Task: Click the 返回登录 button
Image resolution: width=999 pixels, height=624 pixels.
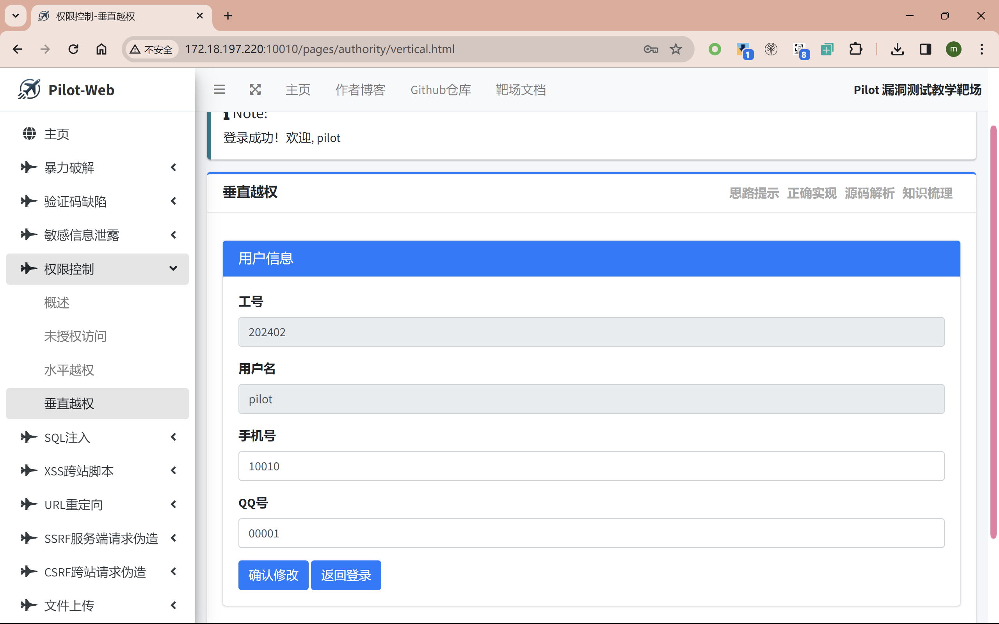Action: 345,575
